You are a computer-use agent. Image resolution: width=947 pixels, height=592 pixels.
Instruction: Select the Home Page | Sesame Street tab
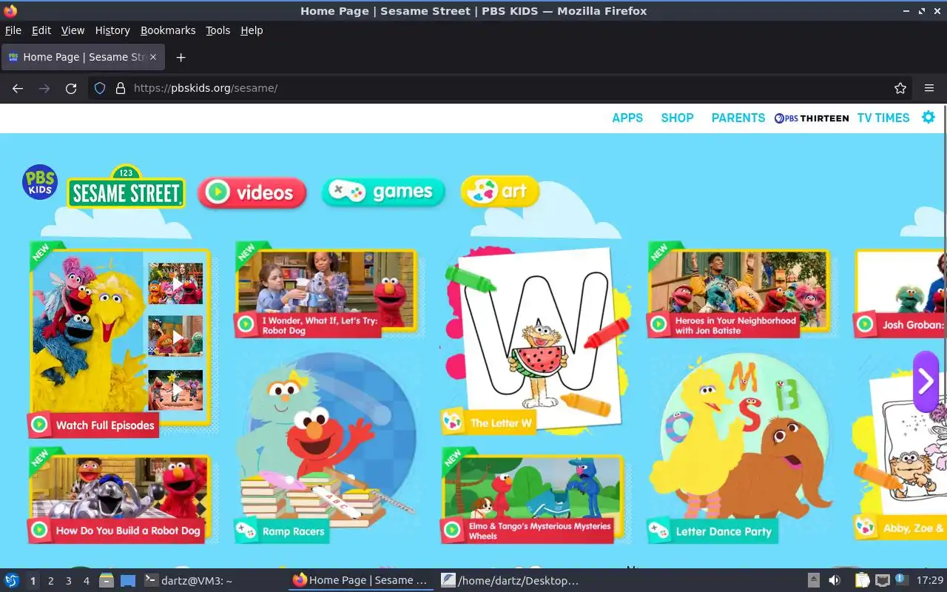pos(82,57)
